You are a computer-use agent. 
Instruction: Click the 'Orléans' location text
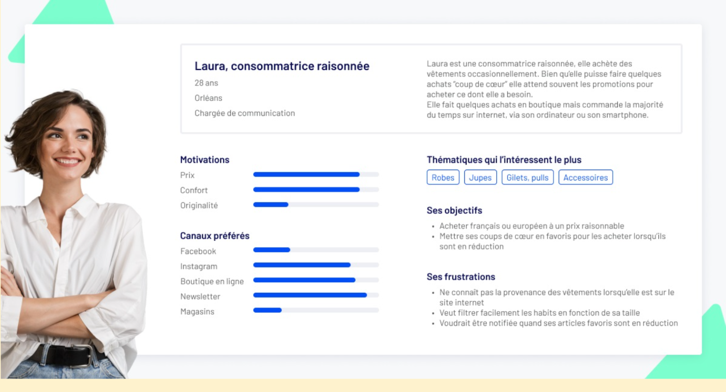click(208, 98)
